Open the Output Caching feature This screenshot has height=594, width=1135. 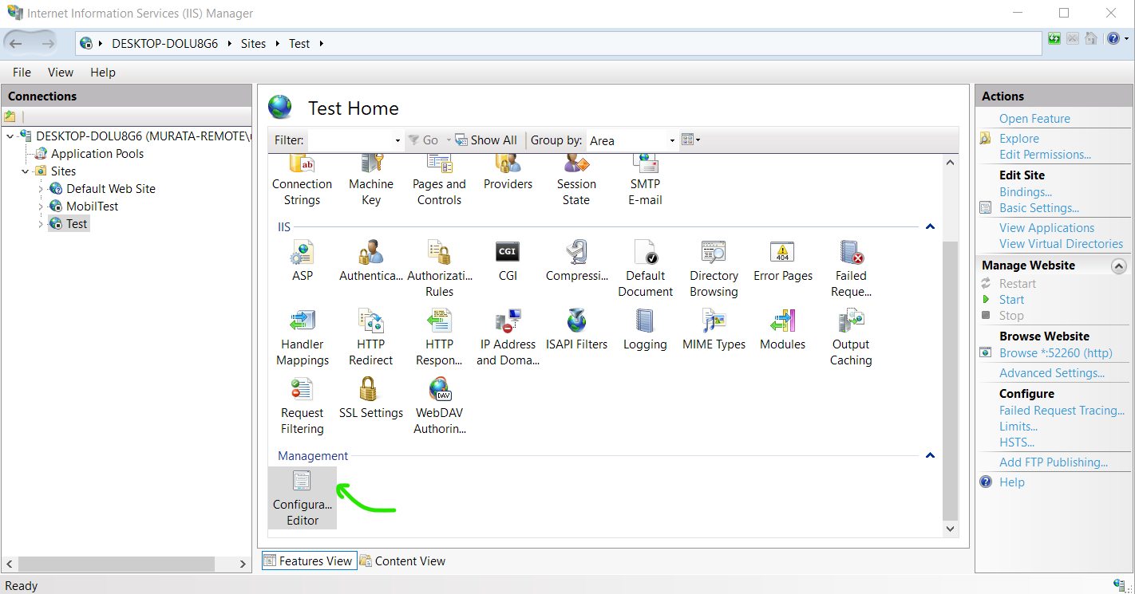coord(851,337)
